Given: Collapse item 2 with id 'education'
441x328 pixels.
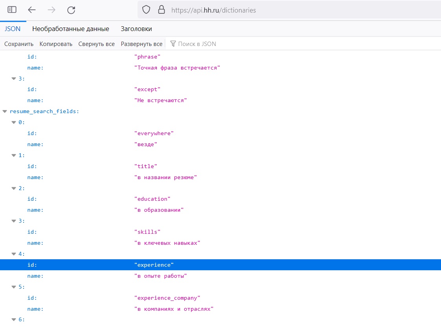Looking at the screenshot, I should click(x=13, y=188).
